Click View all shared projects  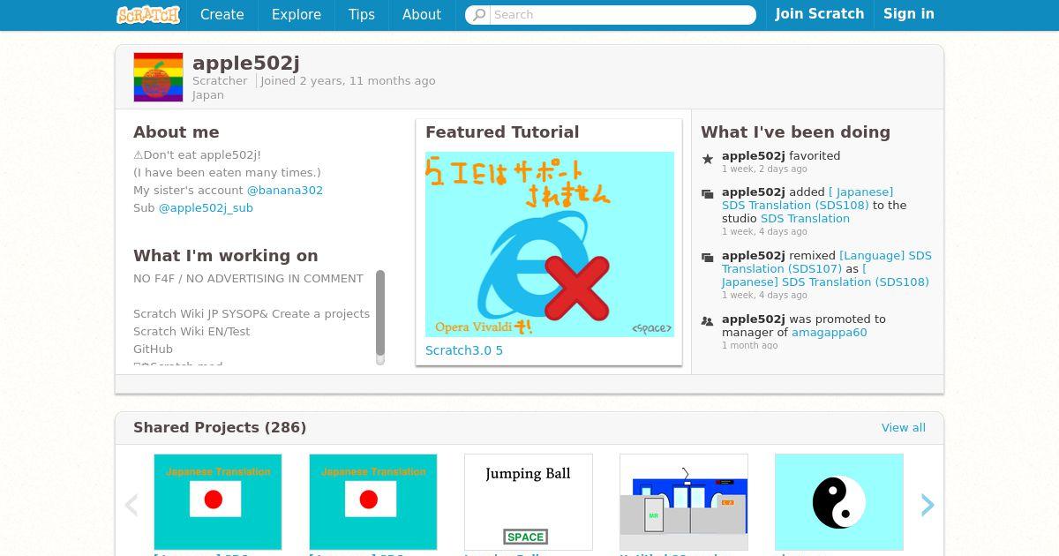point(904,428)
